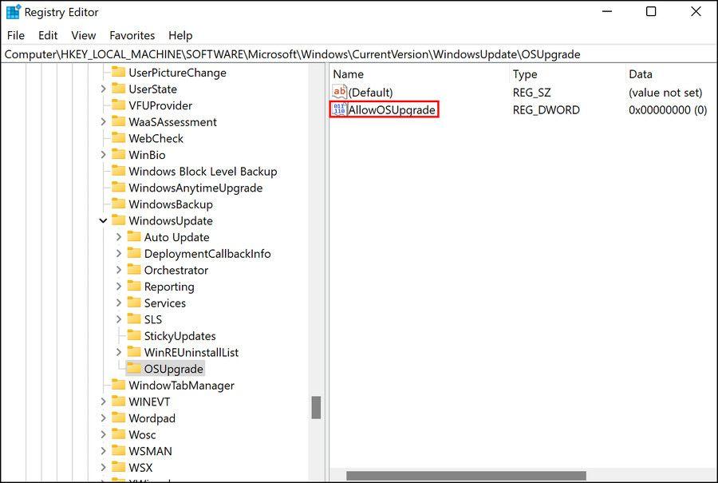Click the VFUProvider folder icon
The width and height of the screenshot is (718, 483).
[118, 105]
